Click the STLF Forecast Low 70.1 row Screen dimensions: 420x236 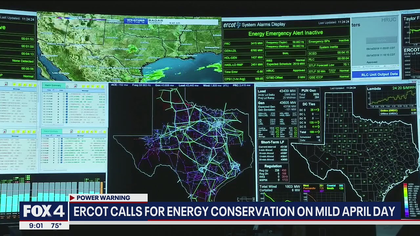328,65
